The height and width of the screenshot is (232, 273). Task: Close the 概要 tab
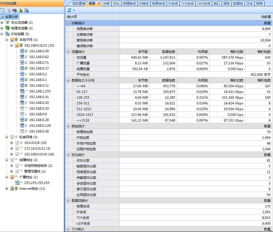[x=99, y=4]
